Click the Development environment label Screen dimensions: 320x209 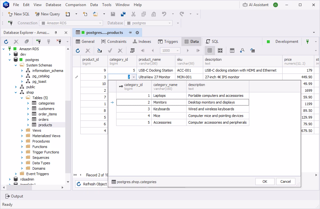click(x=287, y=42)
